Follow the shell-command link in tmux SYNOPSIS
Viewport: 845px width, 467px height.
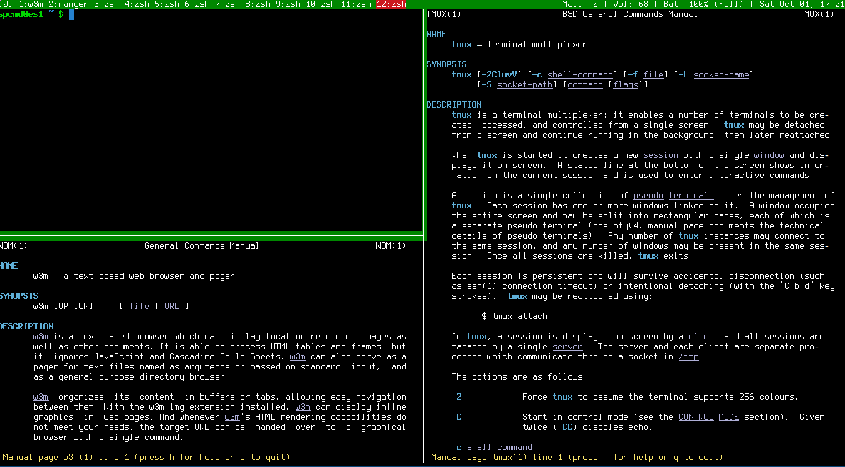pos(580,75)
